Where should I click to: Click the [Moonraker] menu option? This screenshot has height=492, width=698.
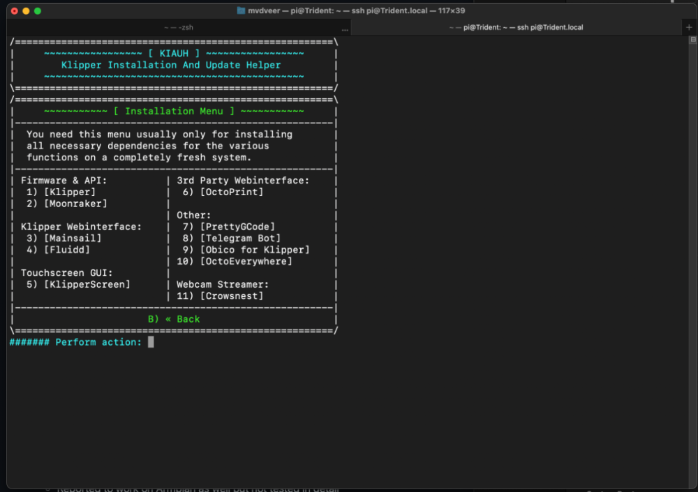[x=75, y=203]
